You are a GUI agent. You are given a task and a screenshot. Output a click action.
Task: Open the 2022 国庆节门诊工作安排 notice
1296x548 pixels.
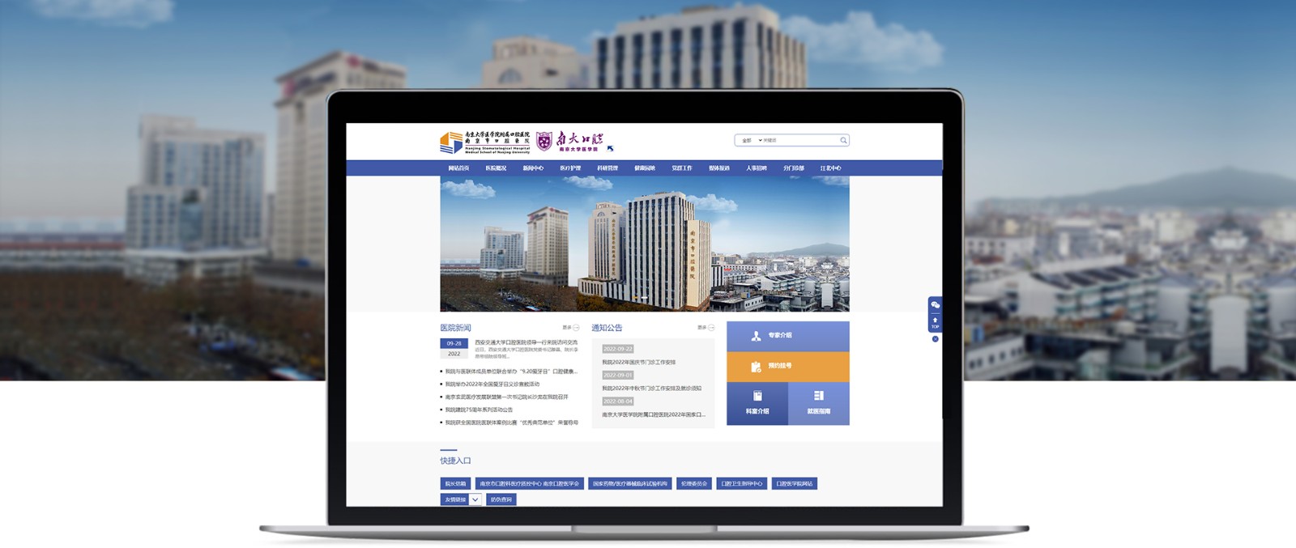[x=638, y=363]
